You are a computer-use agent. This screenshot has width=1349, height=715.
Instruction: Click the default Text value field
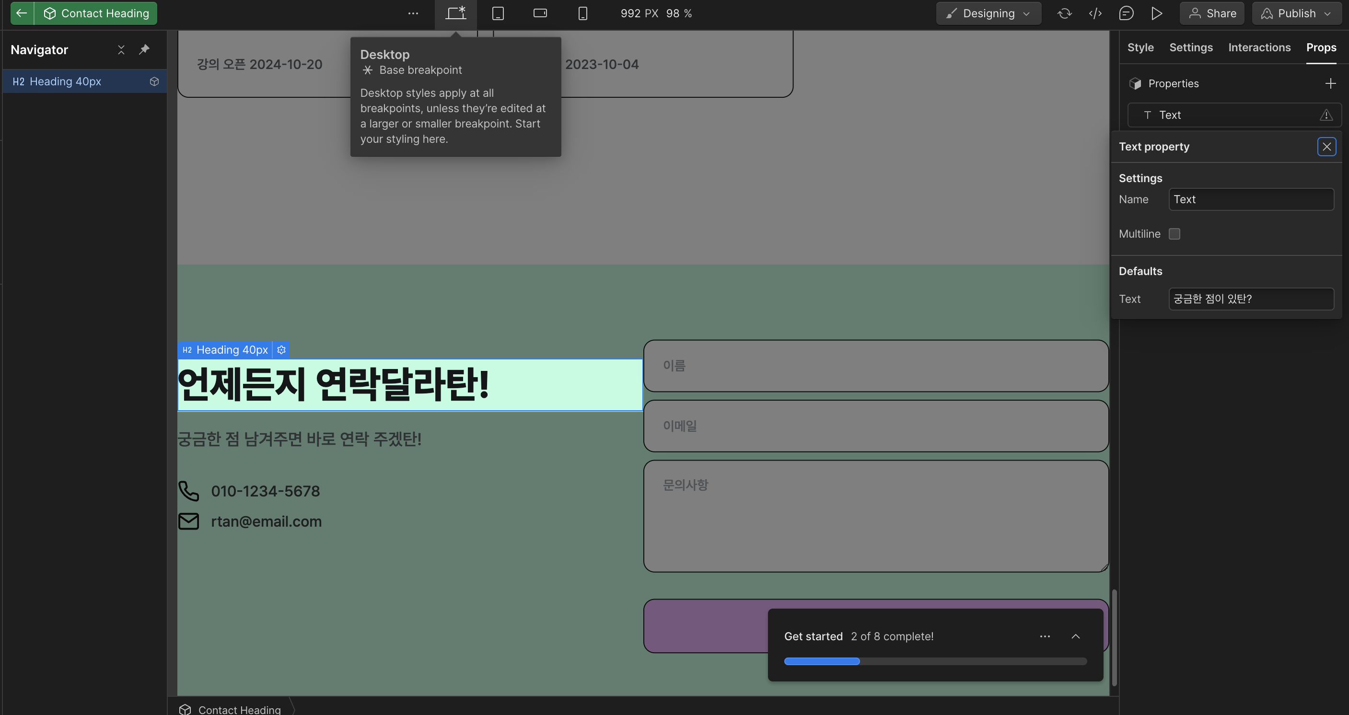[x=1251, y=299]
